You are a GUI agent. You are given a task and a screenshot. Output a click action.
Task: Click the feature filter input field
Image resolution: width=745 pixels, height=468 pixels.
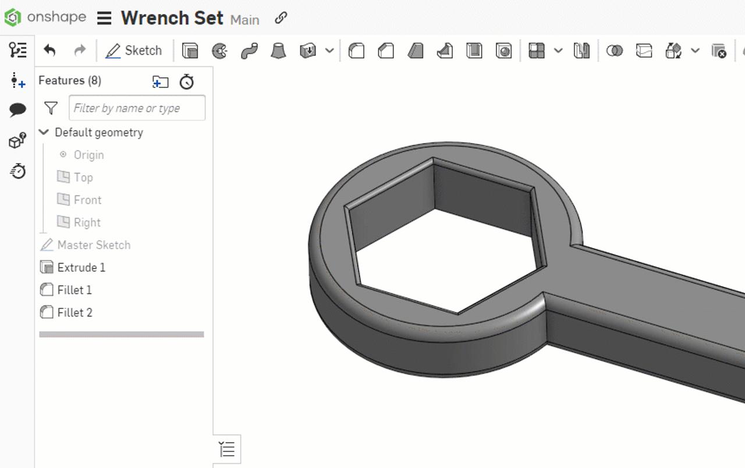click(x=137, y=108)
